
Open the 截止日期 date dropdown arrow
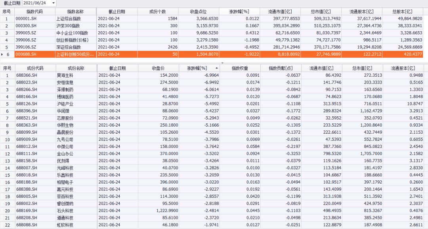point(53,3)
